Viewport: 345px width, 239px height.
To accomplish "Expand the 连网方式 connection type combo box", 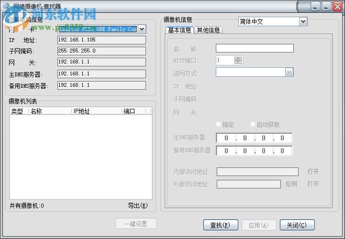I will pos(289,73).
